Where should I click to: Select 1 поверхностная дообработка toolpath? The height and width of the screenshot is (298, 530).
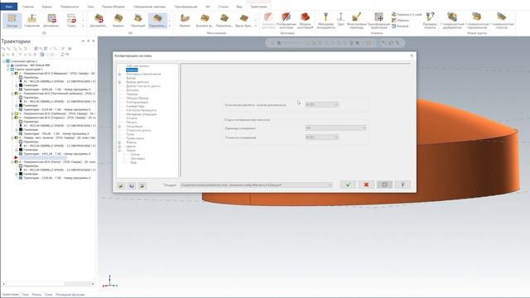(452, 21)
